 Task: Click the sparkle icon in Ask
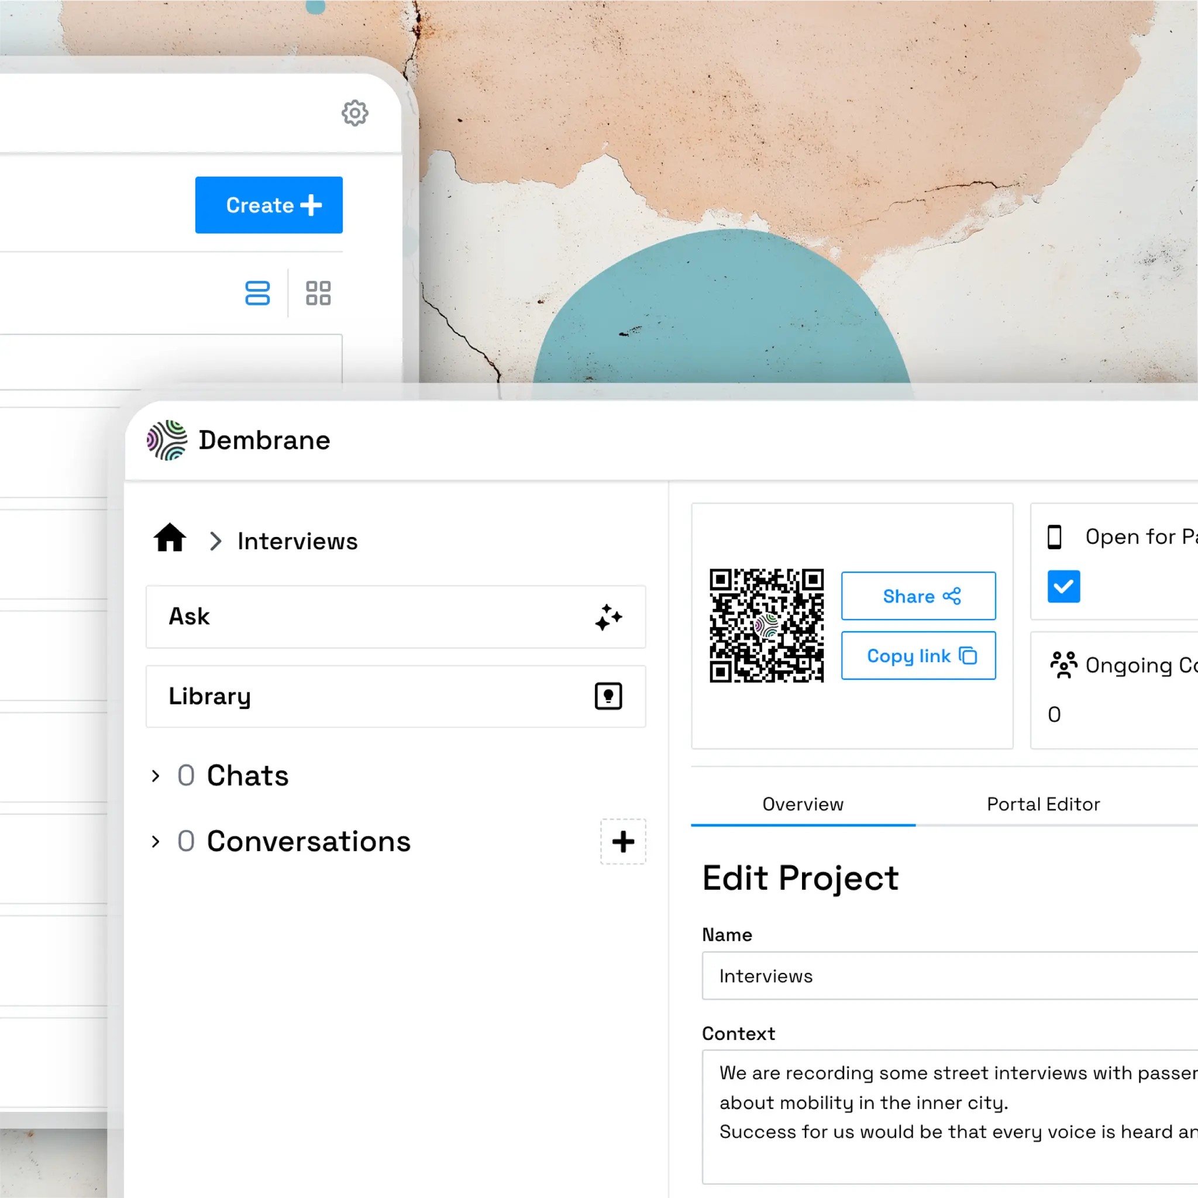coord(608,617)
